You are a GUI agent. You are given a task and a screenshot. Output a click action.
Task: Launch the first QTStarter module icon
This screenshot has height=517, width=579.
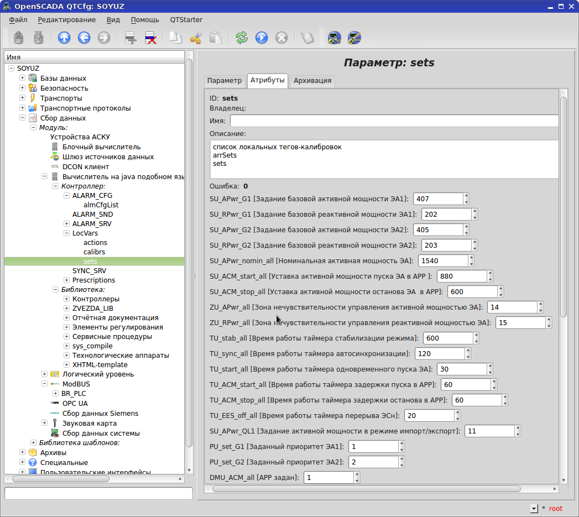pyautogui.click(x=334, y=38)
